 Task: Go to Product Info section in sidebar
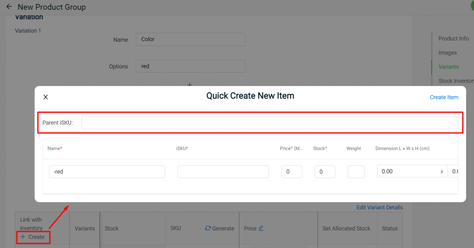point(454,39)
